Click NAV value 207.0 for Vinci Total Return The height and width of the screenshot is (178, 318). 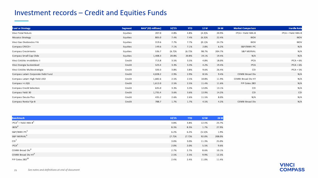point(158,33)
